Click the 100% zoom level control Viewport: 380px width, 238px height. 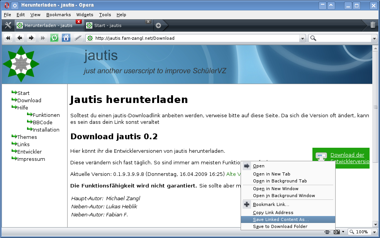(362, 232)
